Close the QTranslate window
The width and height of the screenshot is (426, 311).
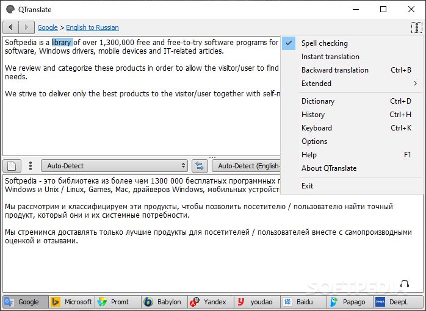click(x=411, y=10)
